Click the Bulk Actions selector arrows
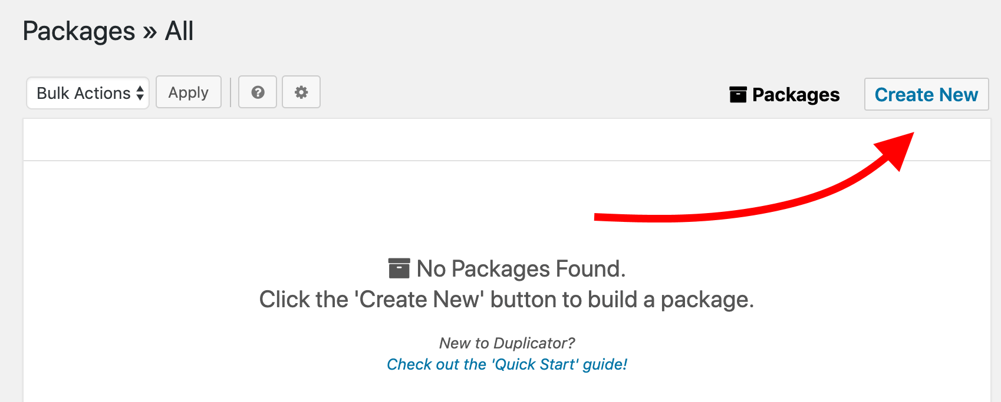1001x402 pixels. (140, 92)
